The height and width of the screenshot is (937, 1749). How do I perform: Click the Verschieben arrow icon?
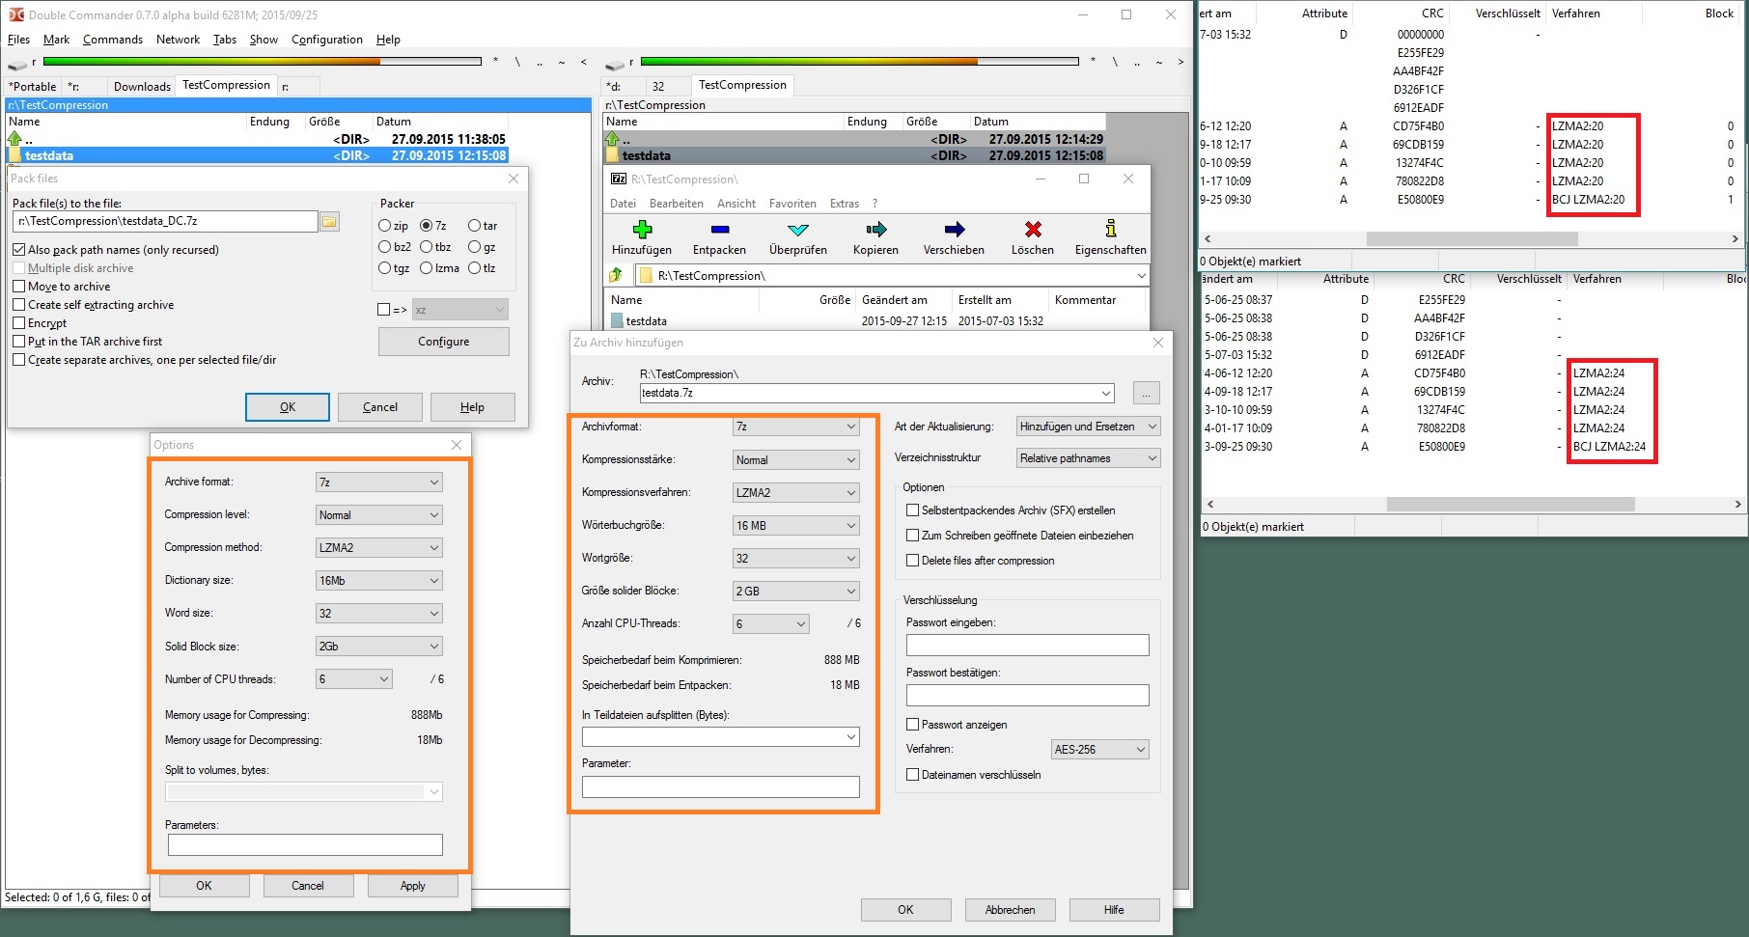pos(954,230)
